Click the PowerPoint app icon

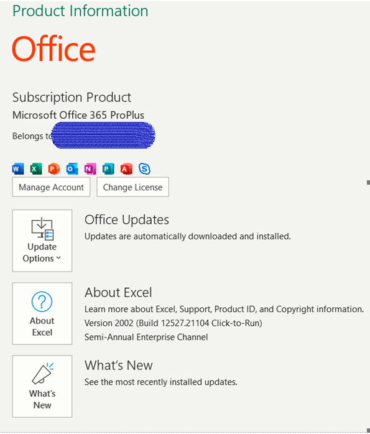coord(54,169)
